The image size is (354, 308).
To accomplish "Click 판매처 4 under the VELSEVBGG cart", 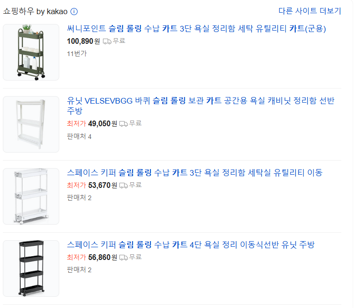I will pyautogui.click(x=79, y=137).
